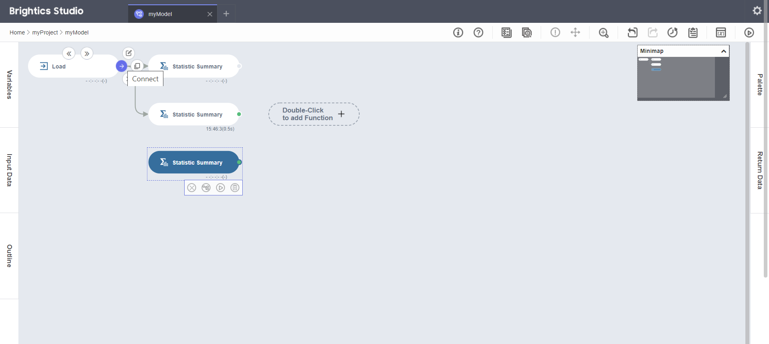
Task: Open the variables [x] window icon
Action: click(x=721, y=32)
